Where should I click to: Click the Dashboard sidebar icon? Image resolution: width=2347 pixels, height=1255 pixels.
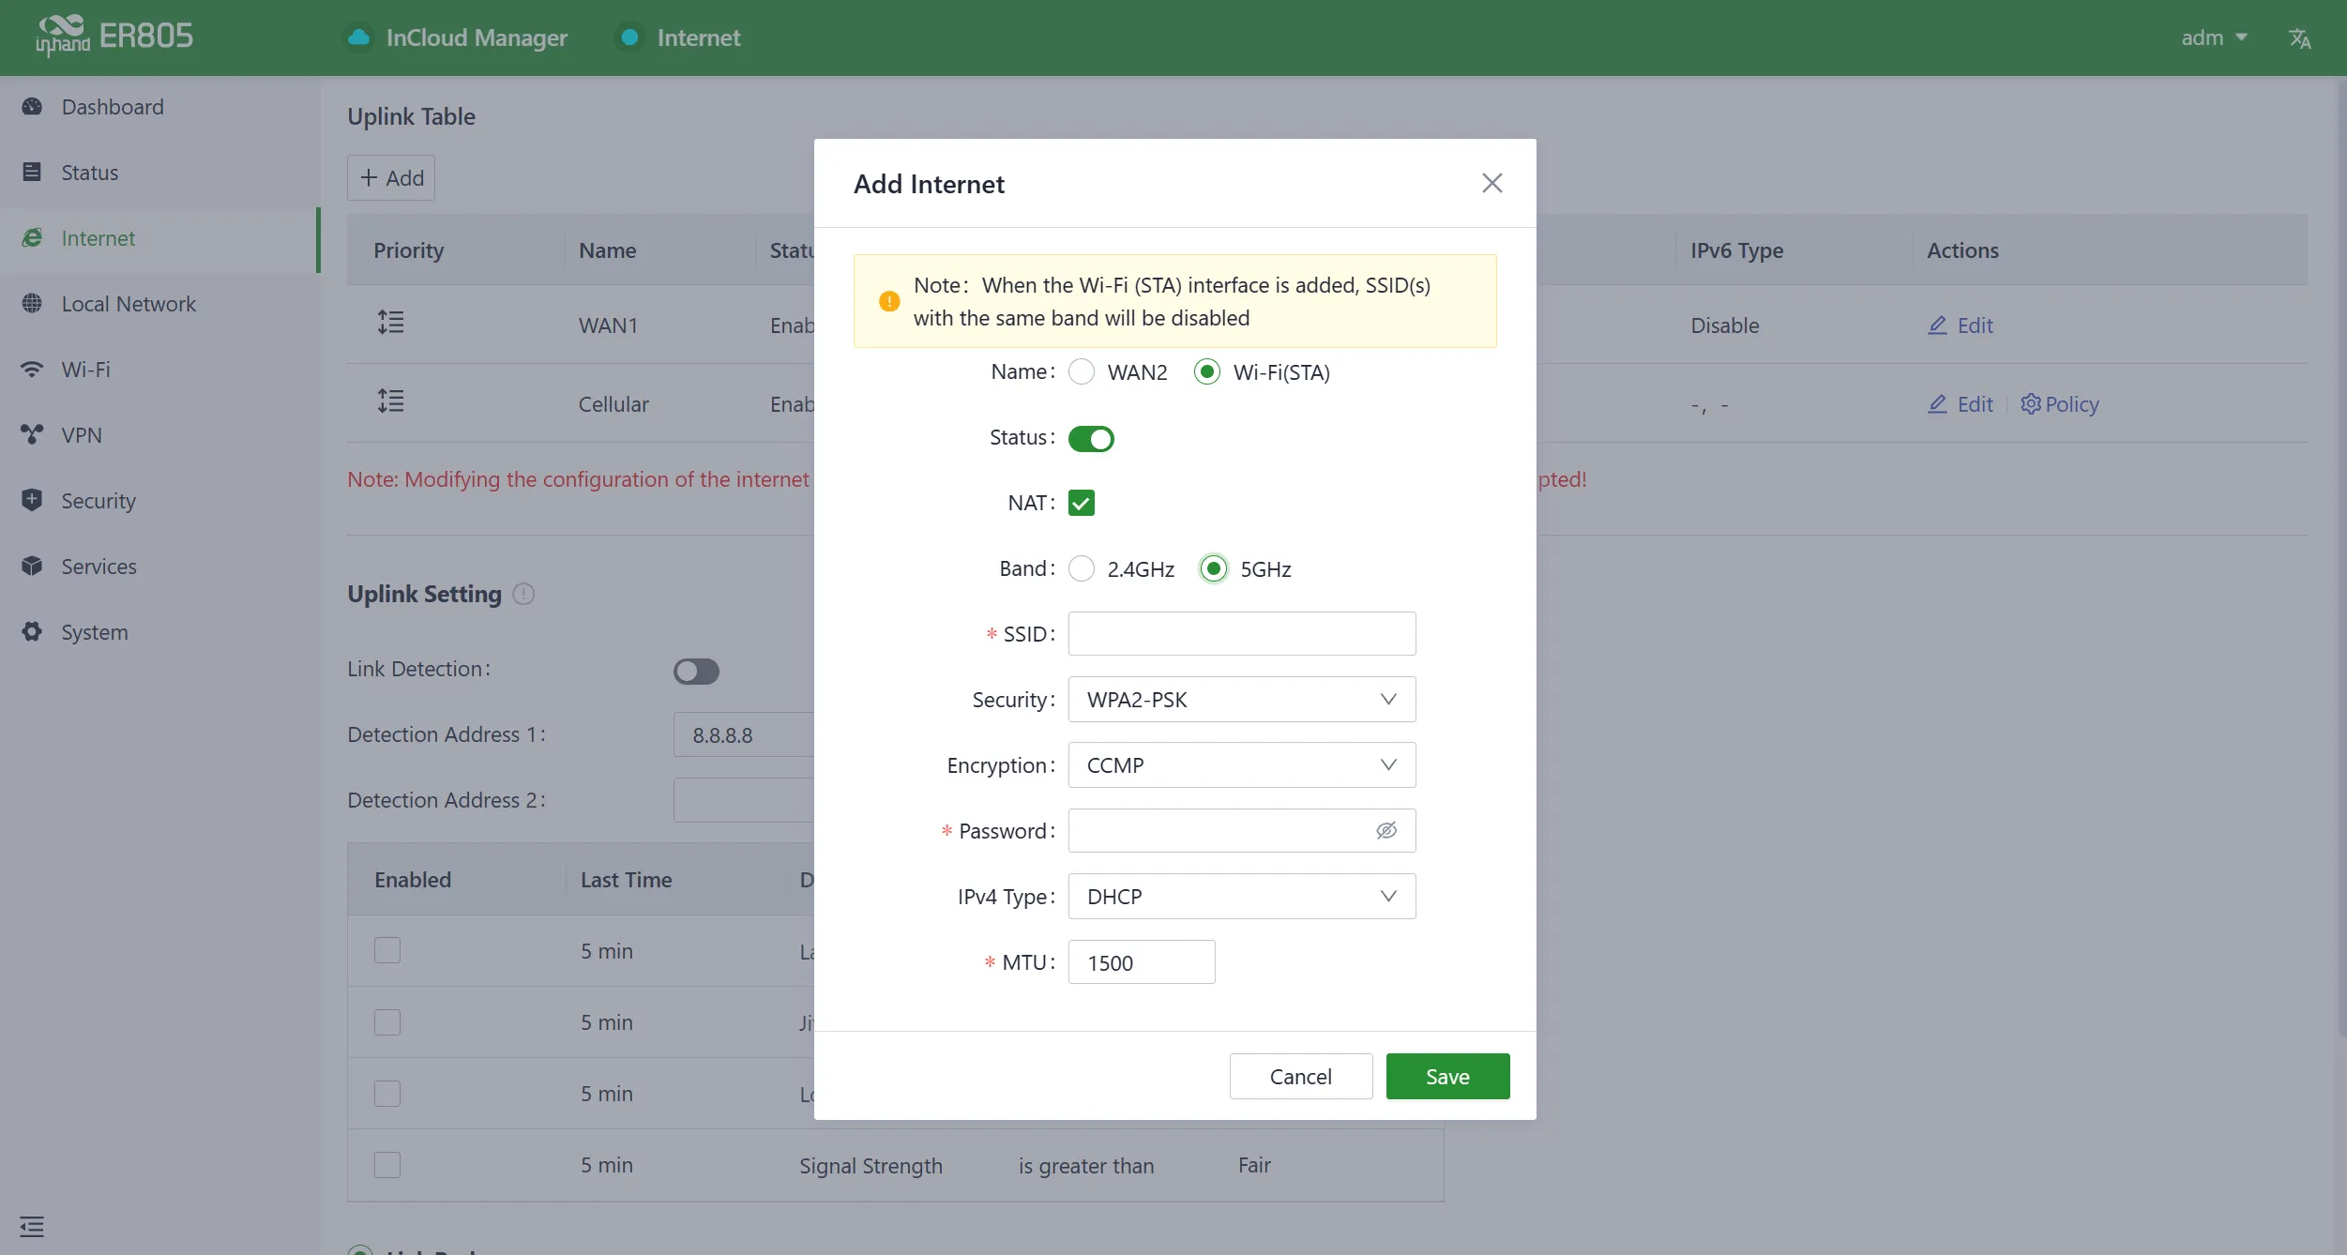pyautogui.click(x=32, y=106)
